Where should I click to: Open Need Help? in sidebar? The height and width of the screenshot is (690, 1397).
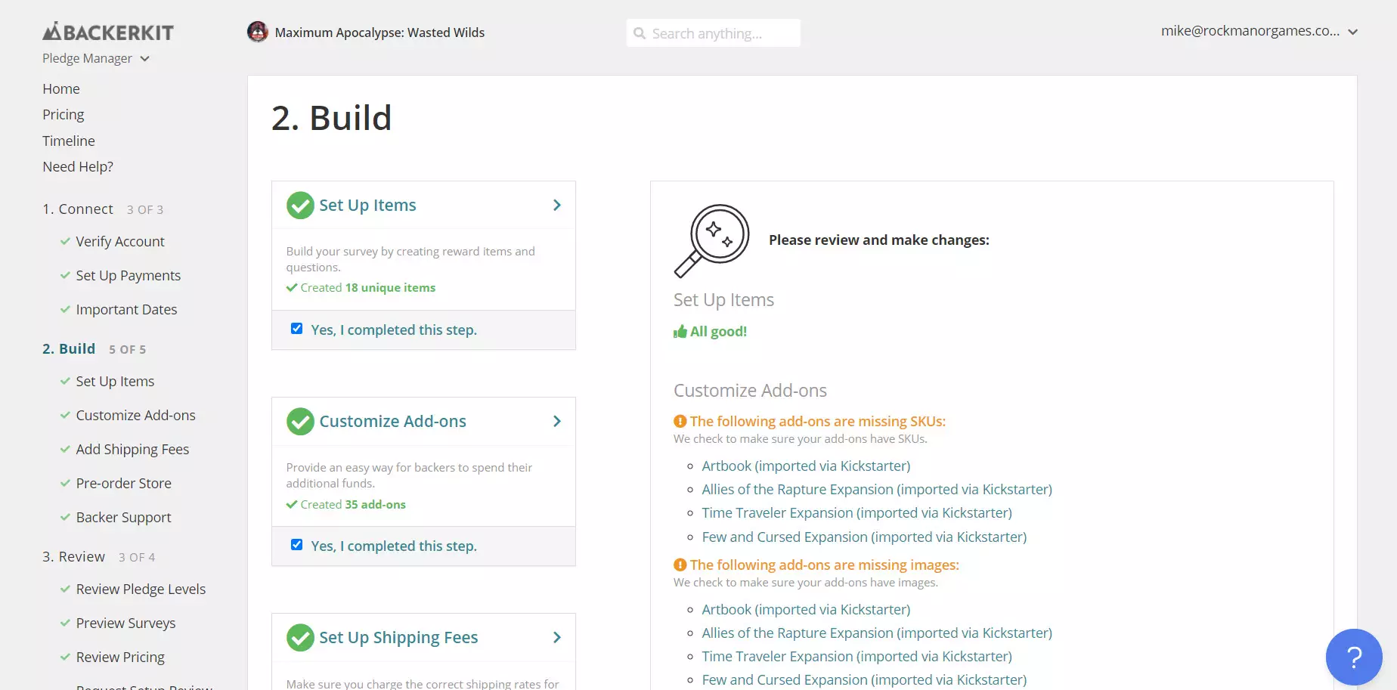click(78, 166)
